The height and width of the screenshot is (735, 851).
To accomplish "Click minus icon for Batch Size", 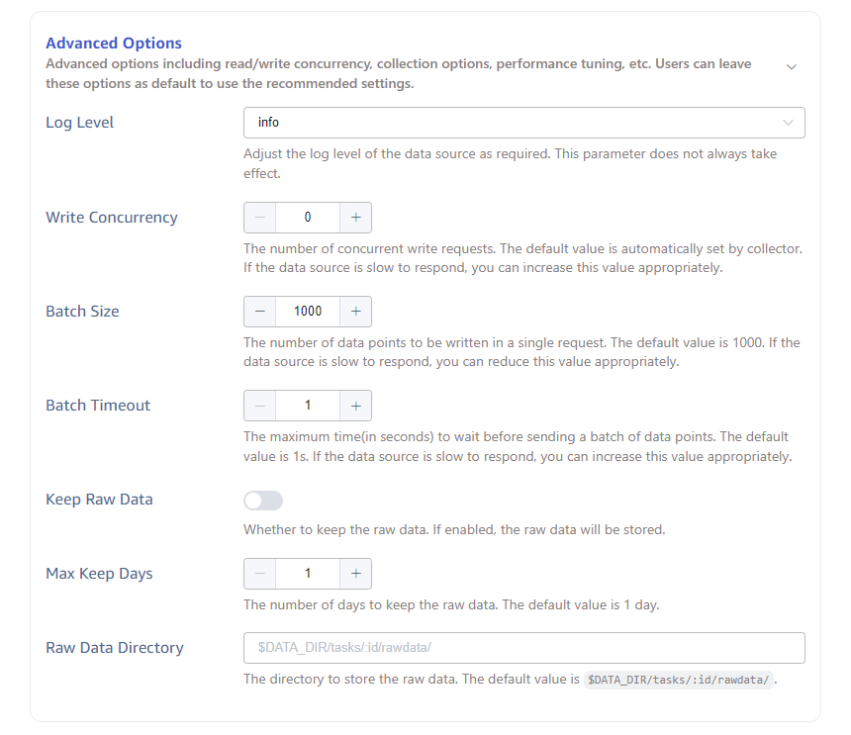I will (x=260, y=312).
